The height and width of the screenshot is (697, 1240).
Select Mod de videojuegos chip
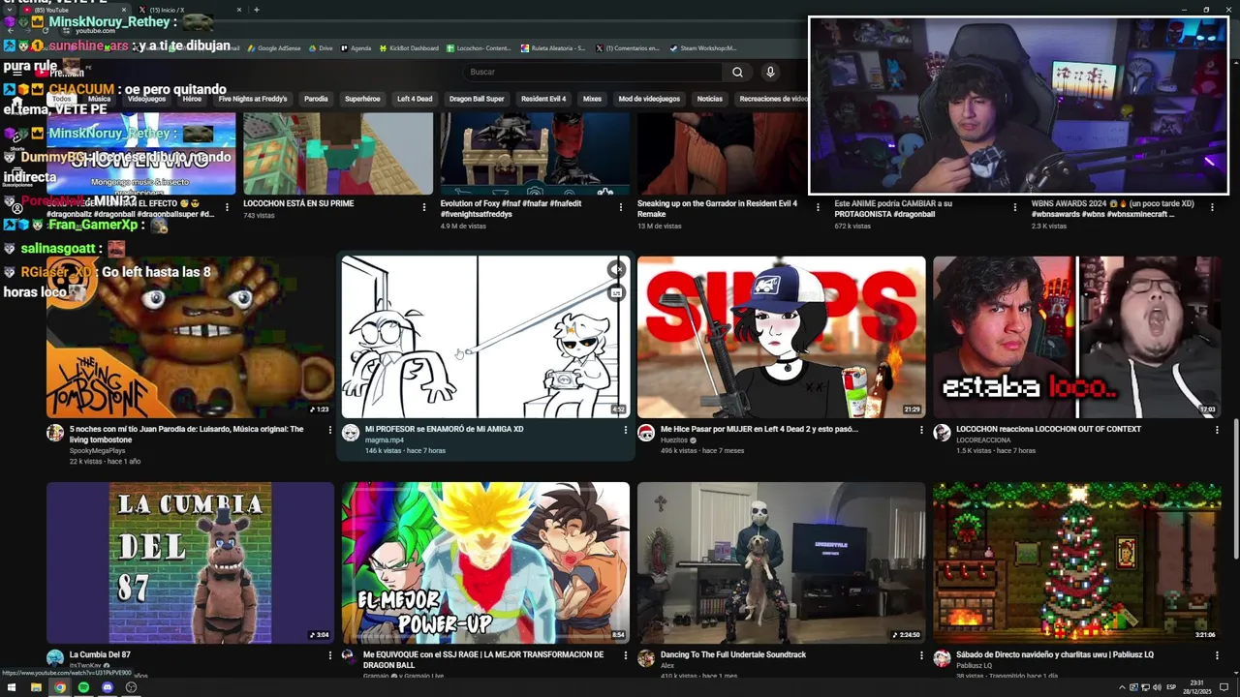tap(649, 99)
